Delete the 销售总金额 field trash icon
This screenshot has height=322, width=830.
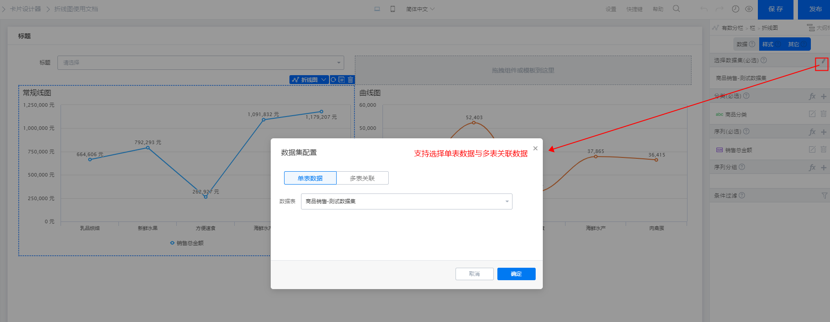pos(823,149)
